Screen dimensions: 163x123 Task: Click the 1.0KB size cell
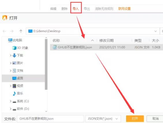[156, 47]
